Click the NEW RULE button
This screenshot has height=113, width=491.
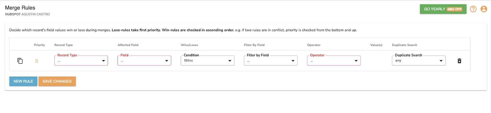point(23,81)
